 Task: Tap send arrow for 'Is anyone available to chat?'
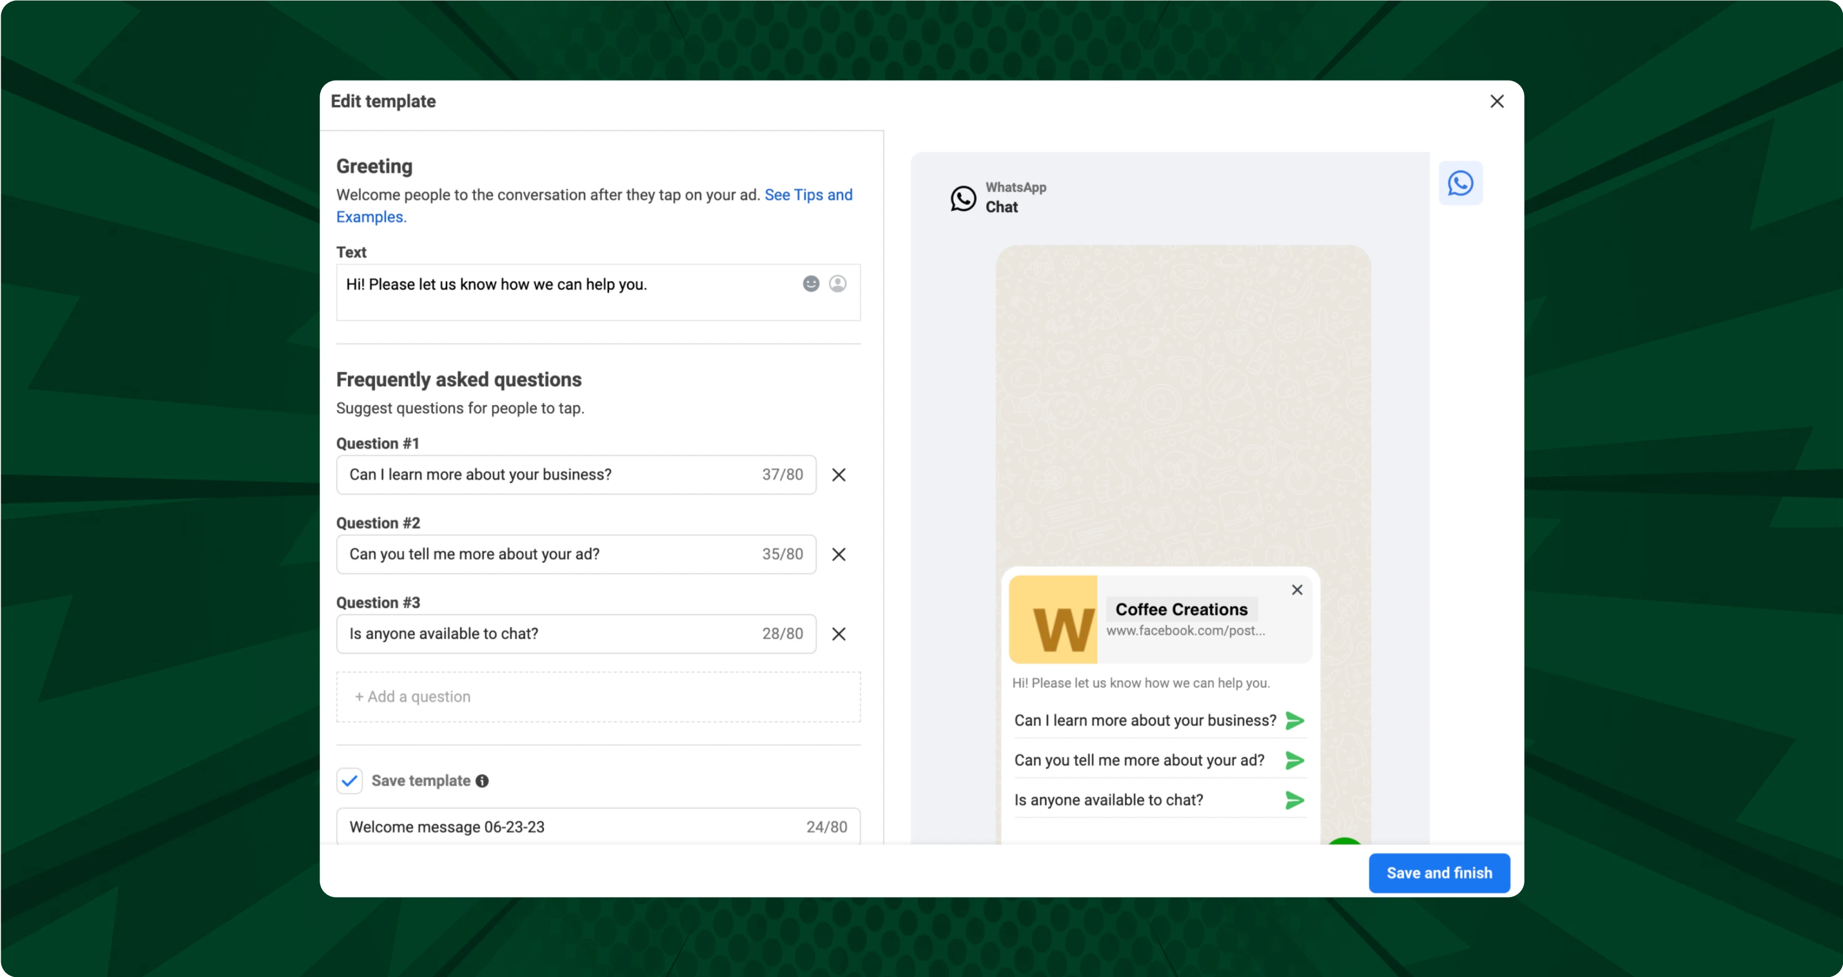pyautogui.click(x=1294, y=799)
